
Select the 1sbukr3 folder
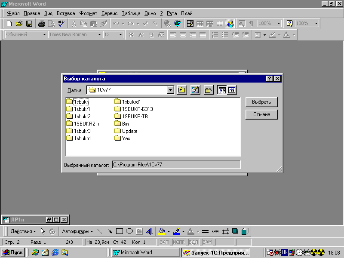tap(79, 131)
